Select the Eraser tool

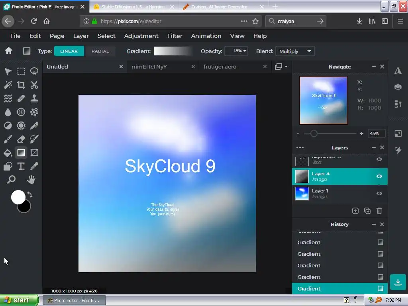point(21,139)
